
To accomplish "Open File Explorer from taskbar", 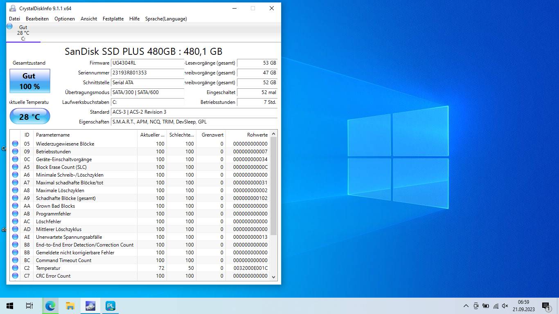I will click(x=70, y=306).
